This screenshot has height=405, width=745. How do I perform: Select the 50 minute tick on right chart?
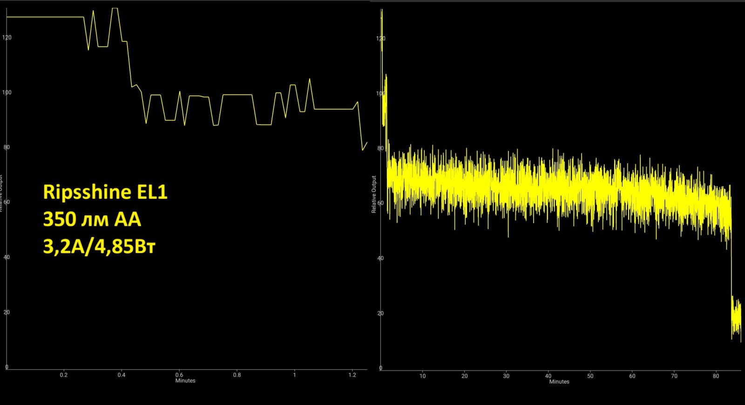590,376
